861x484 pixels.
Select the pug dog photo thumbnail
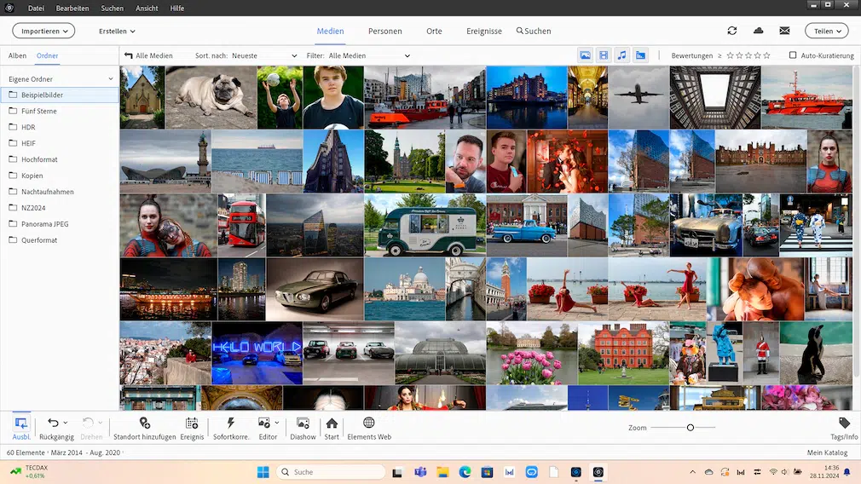pyautogui.click(x=211, y=97)
